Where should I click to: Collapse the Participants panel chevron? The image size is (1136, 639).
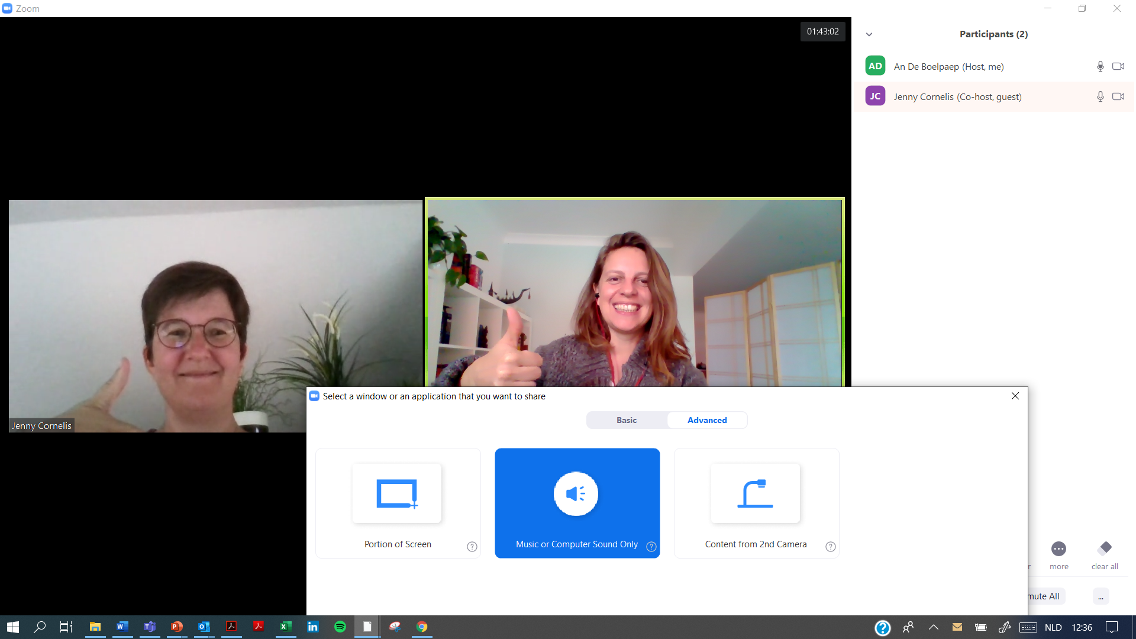pos(869,34)
